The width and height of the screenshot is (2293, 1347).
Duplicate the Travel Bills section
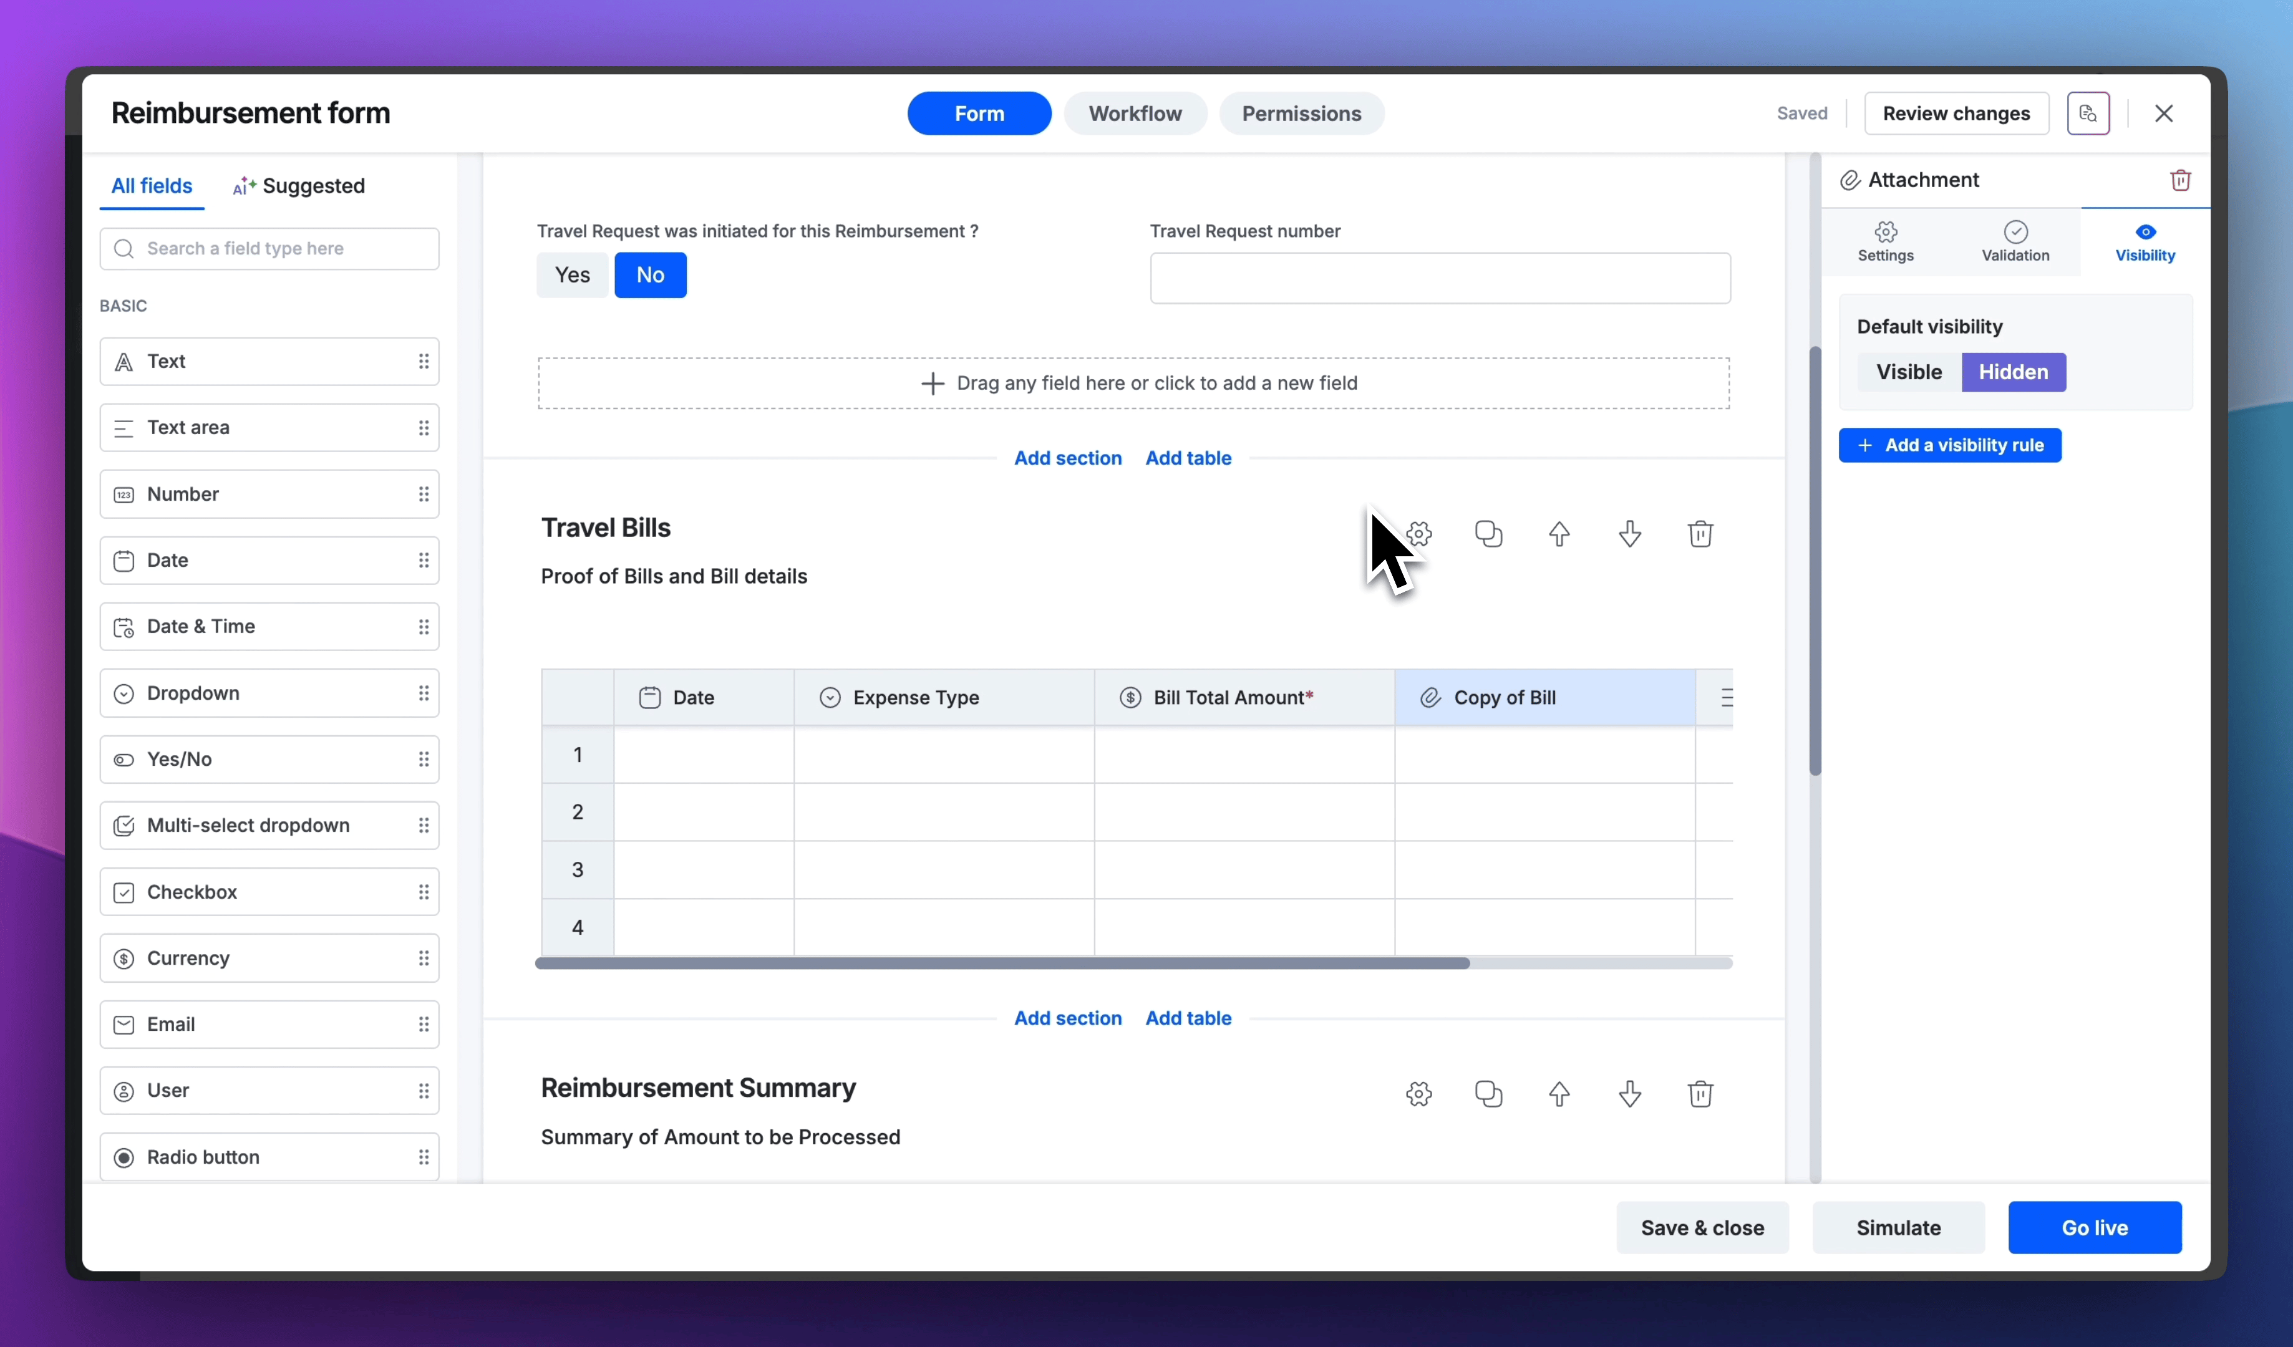(1488, 534)
